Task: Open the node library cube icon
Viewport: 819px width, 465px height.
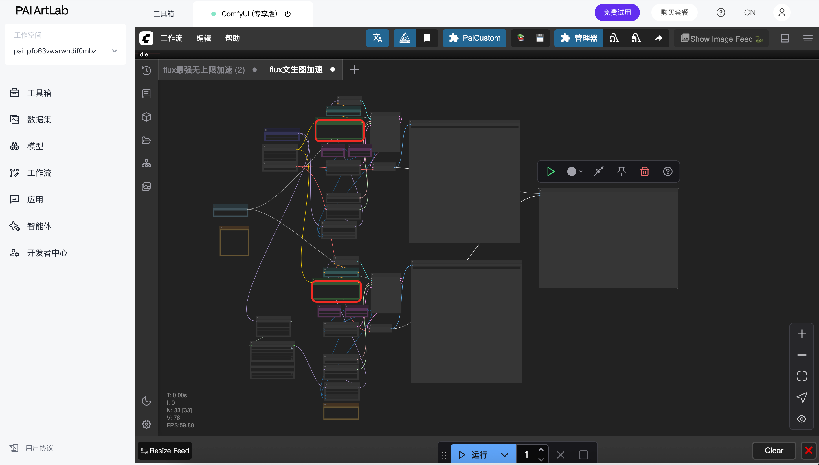Action: (146, 117)
